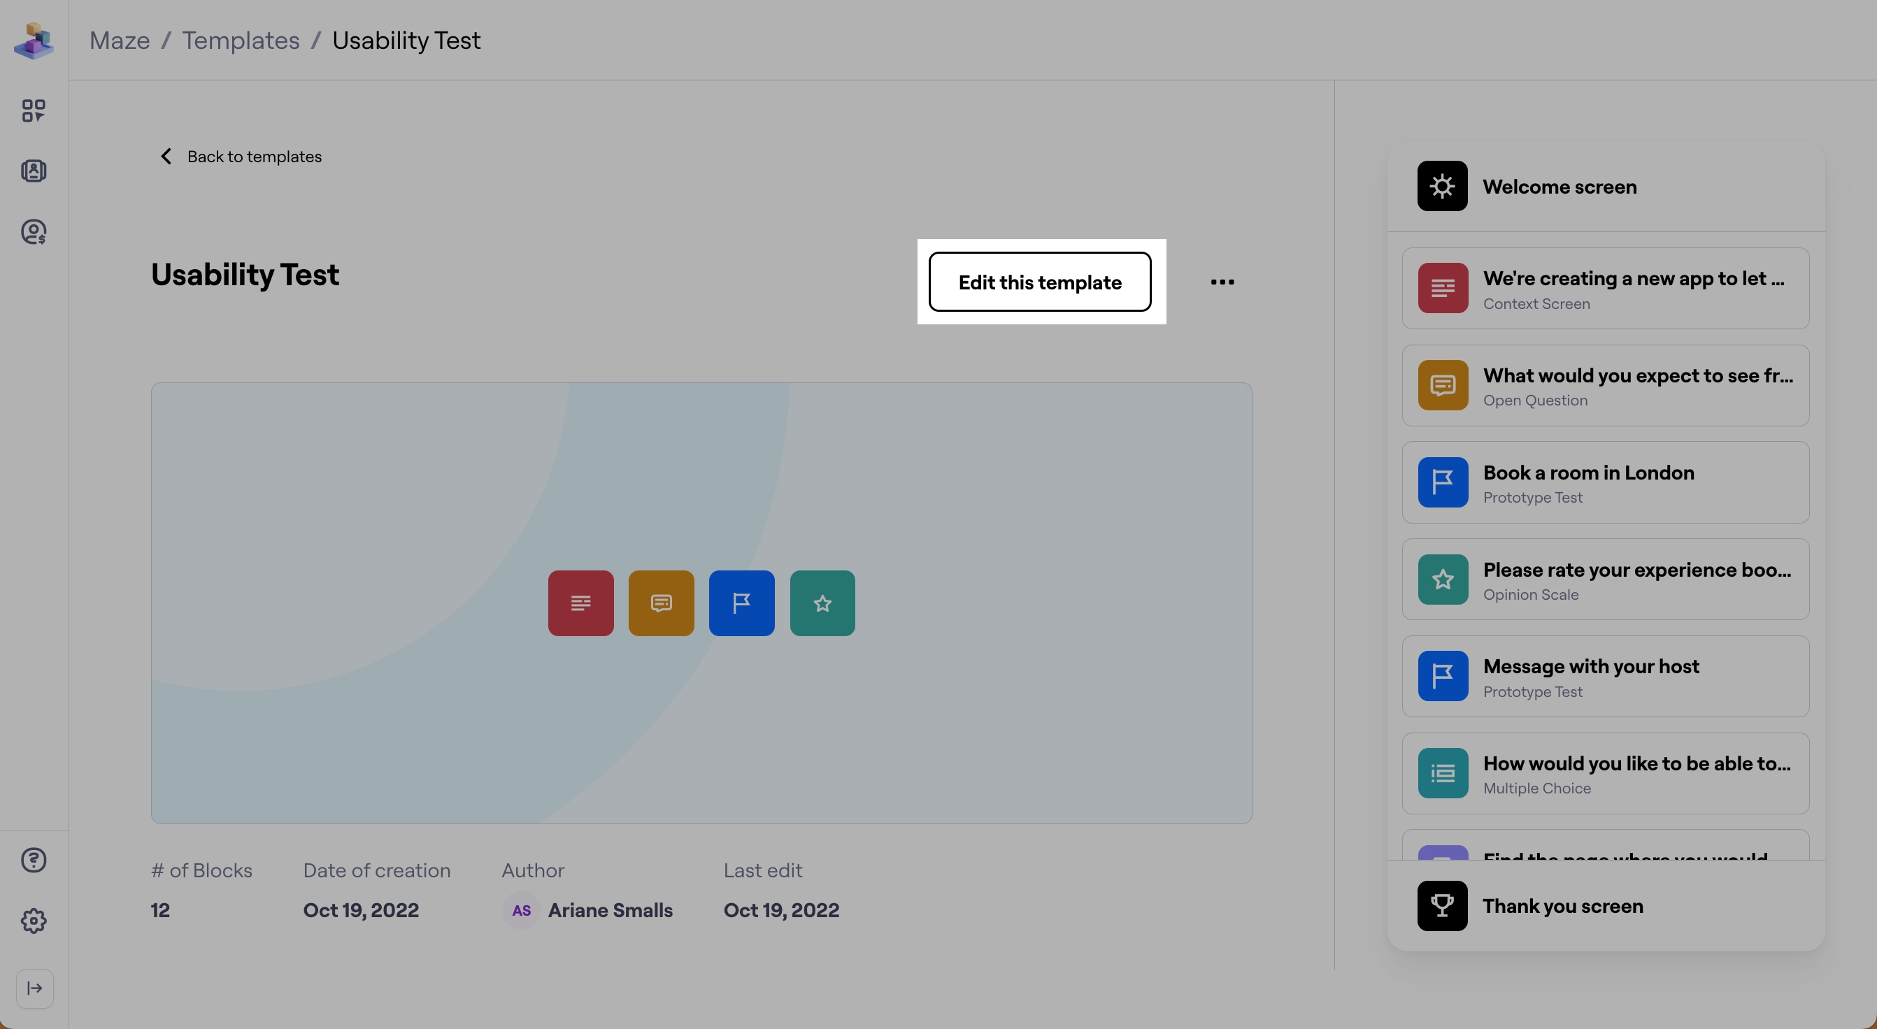Click the Edit this template button
Viewport: 1877px width, 1029px height.
(x=1040, y=282)
